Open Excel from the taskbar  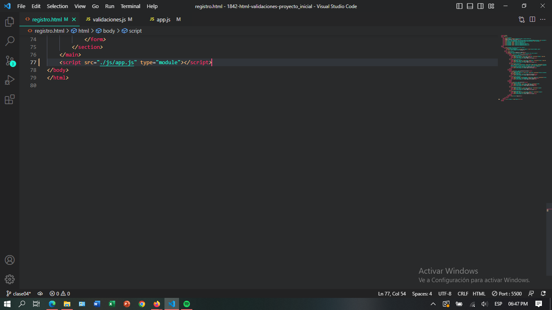coord(112,304)
